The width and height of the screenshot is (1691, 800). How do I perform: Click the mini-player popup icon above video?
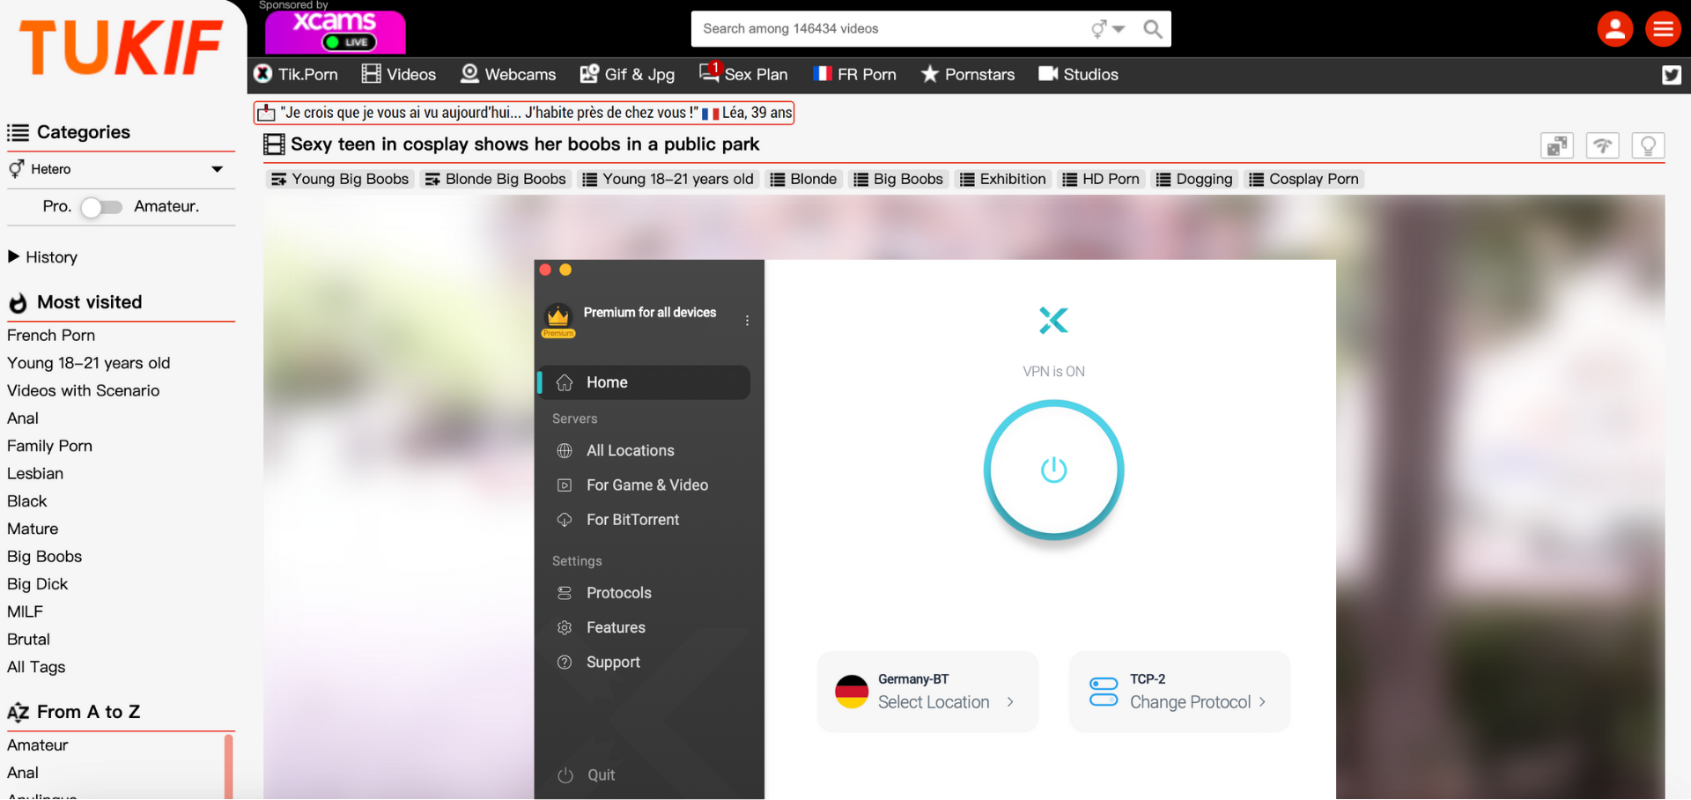pos(1557,145)
